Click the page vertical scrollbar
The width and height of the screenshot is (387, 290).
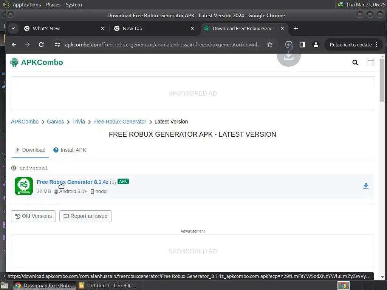(x=382, y=80)
